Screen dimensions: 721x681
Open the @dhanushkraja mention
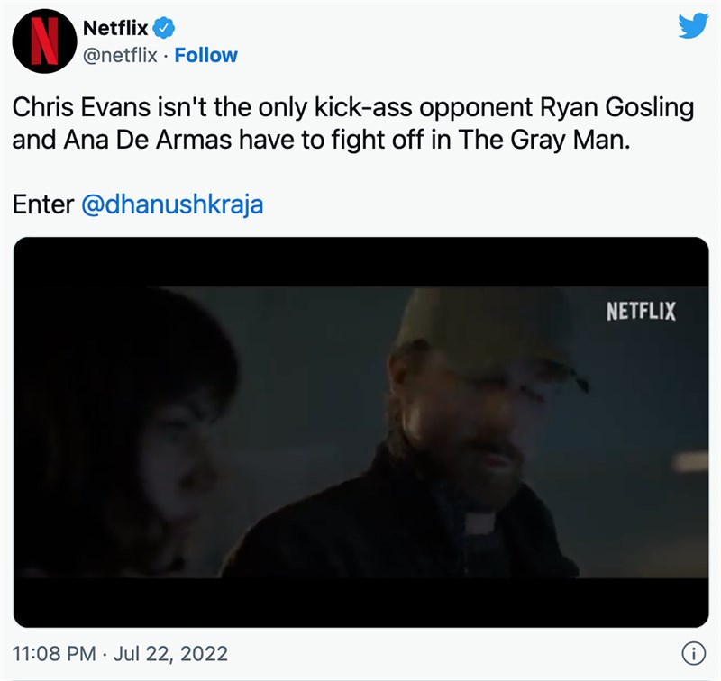tap(172, 204)
